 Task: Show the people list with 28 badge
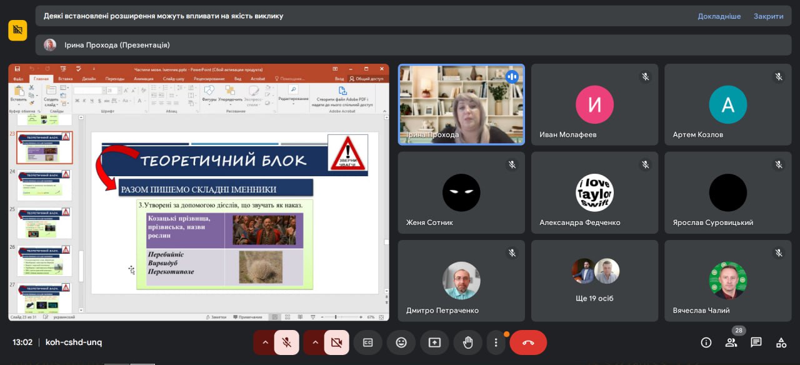(731, 342)
